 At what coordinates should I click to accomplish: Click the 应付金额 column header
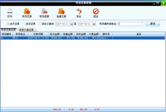tap(55, 34)
